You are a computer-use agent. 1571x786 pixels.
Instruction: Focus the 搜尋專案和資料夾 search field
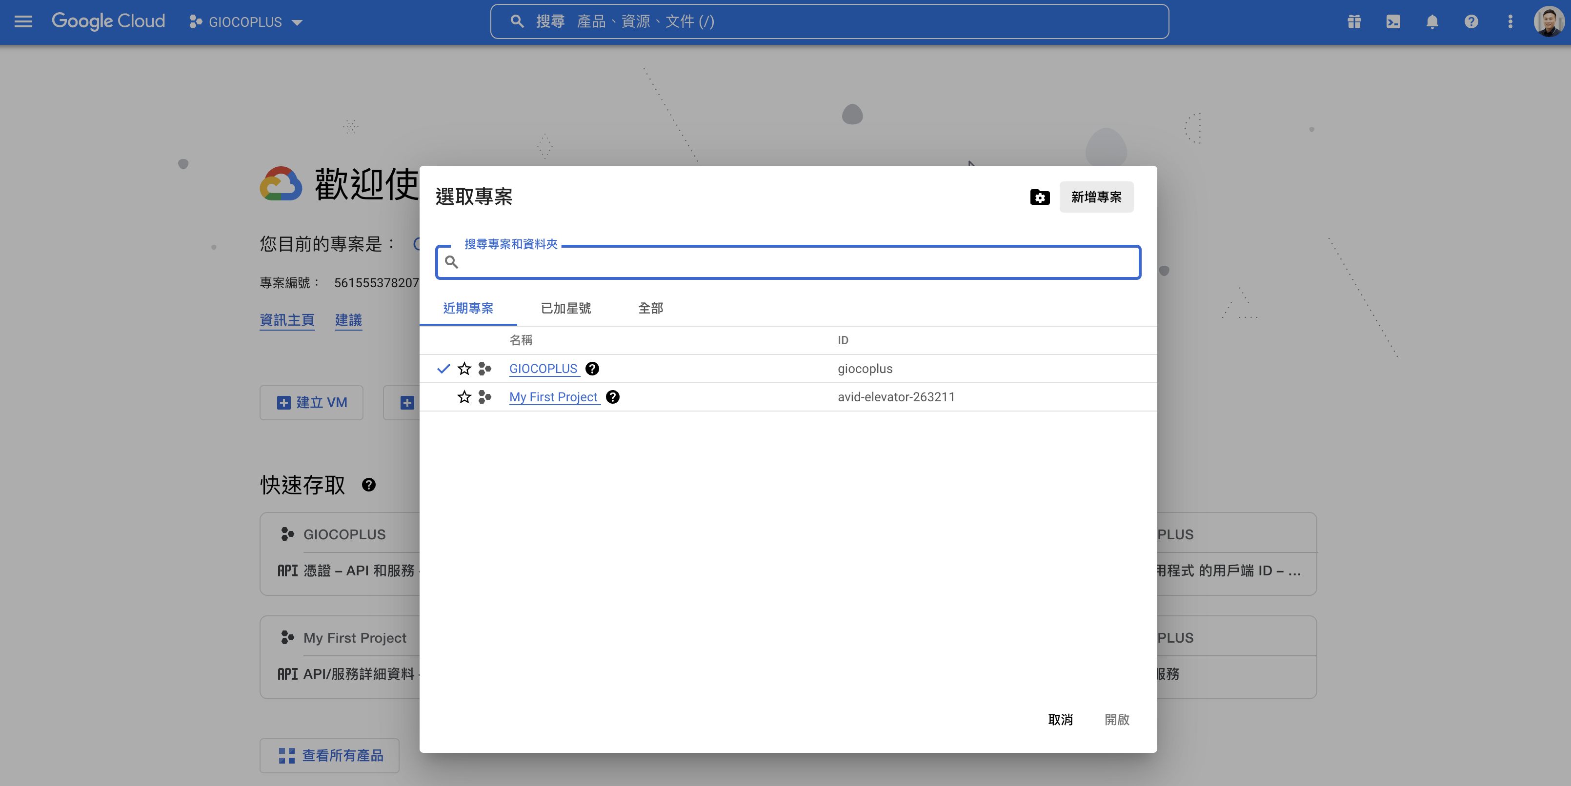(x=793, y=262)
